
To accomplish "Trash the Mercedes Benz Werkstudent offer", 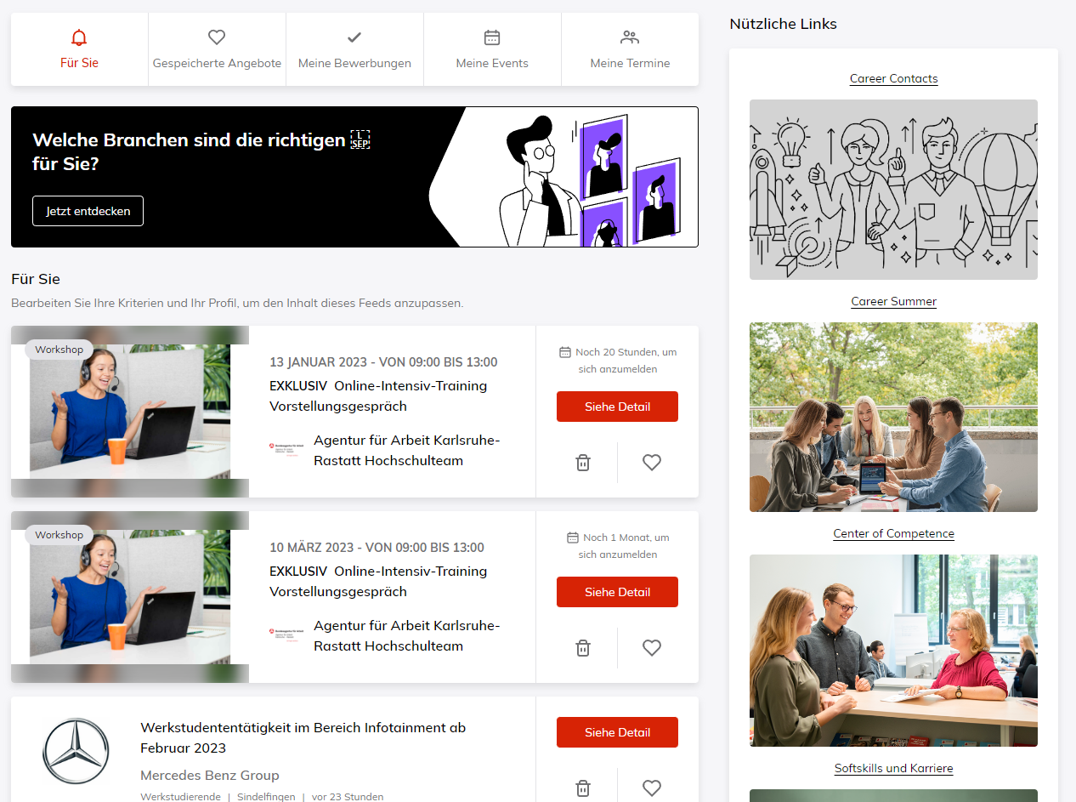I will (x=583, y=788).
